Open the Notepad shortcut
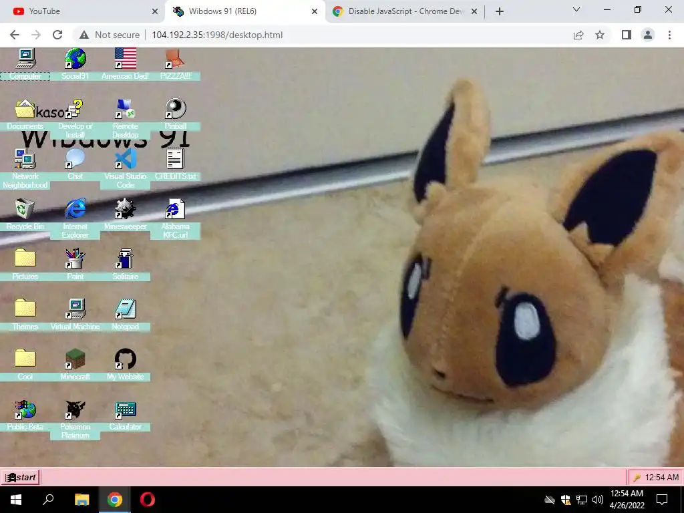The width and height of the screenshot is (684, 513). click(125, 309)
